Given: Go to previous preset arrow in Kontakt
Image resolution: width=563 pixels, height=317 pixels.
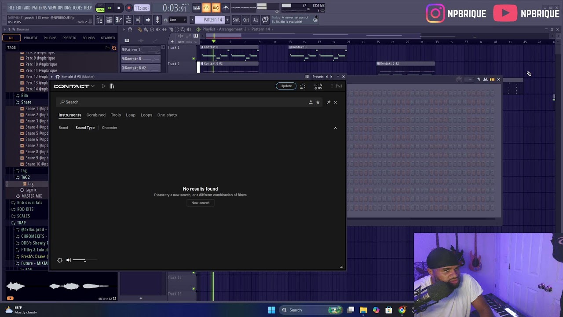Looking at the screenshot, I should click(326, 77).
